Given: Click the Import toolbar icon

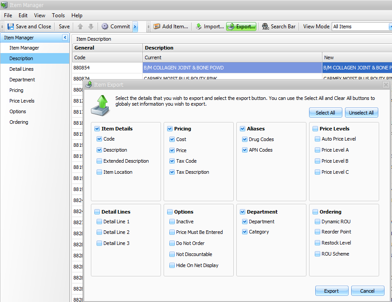Looking at the screenshot, I should coord(199,27).
